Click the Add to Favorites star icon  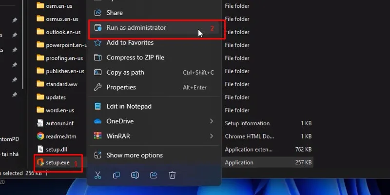click(98, 42)
